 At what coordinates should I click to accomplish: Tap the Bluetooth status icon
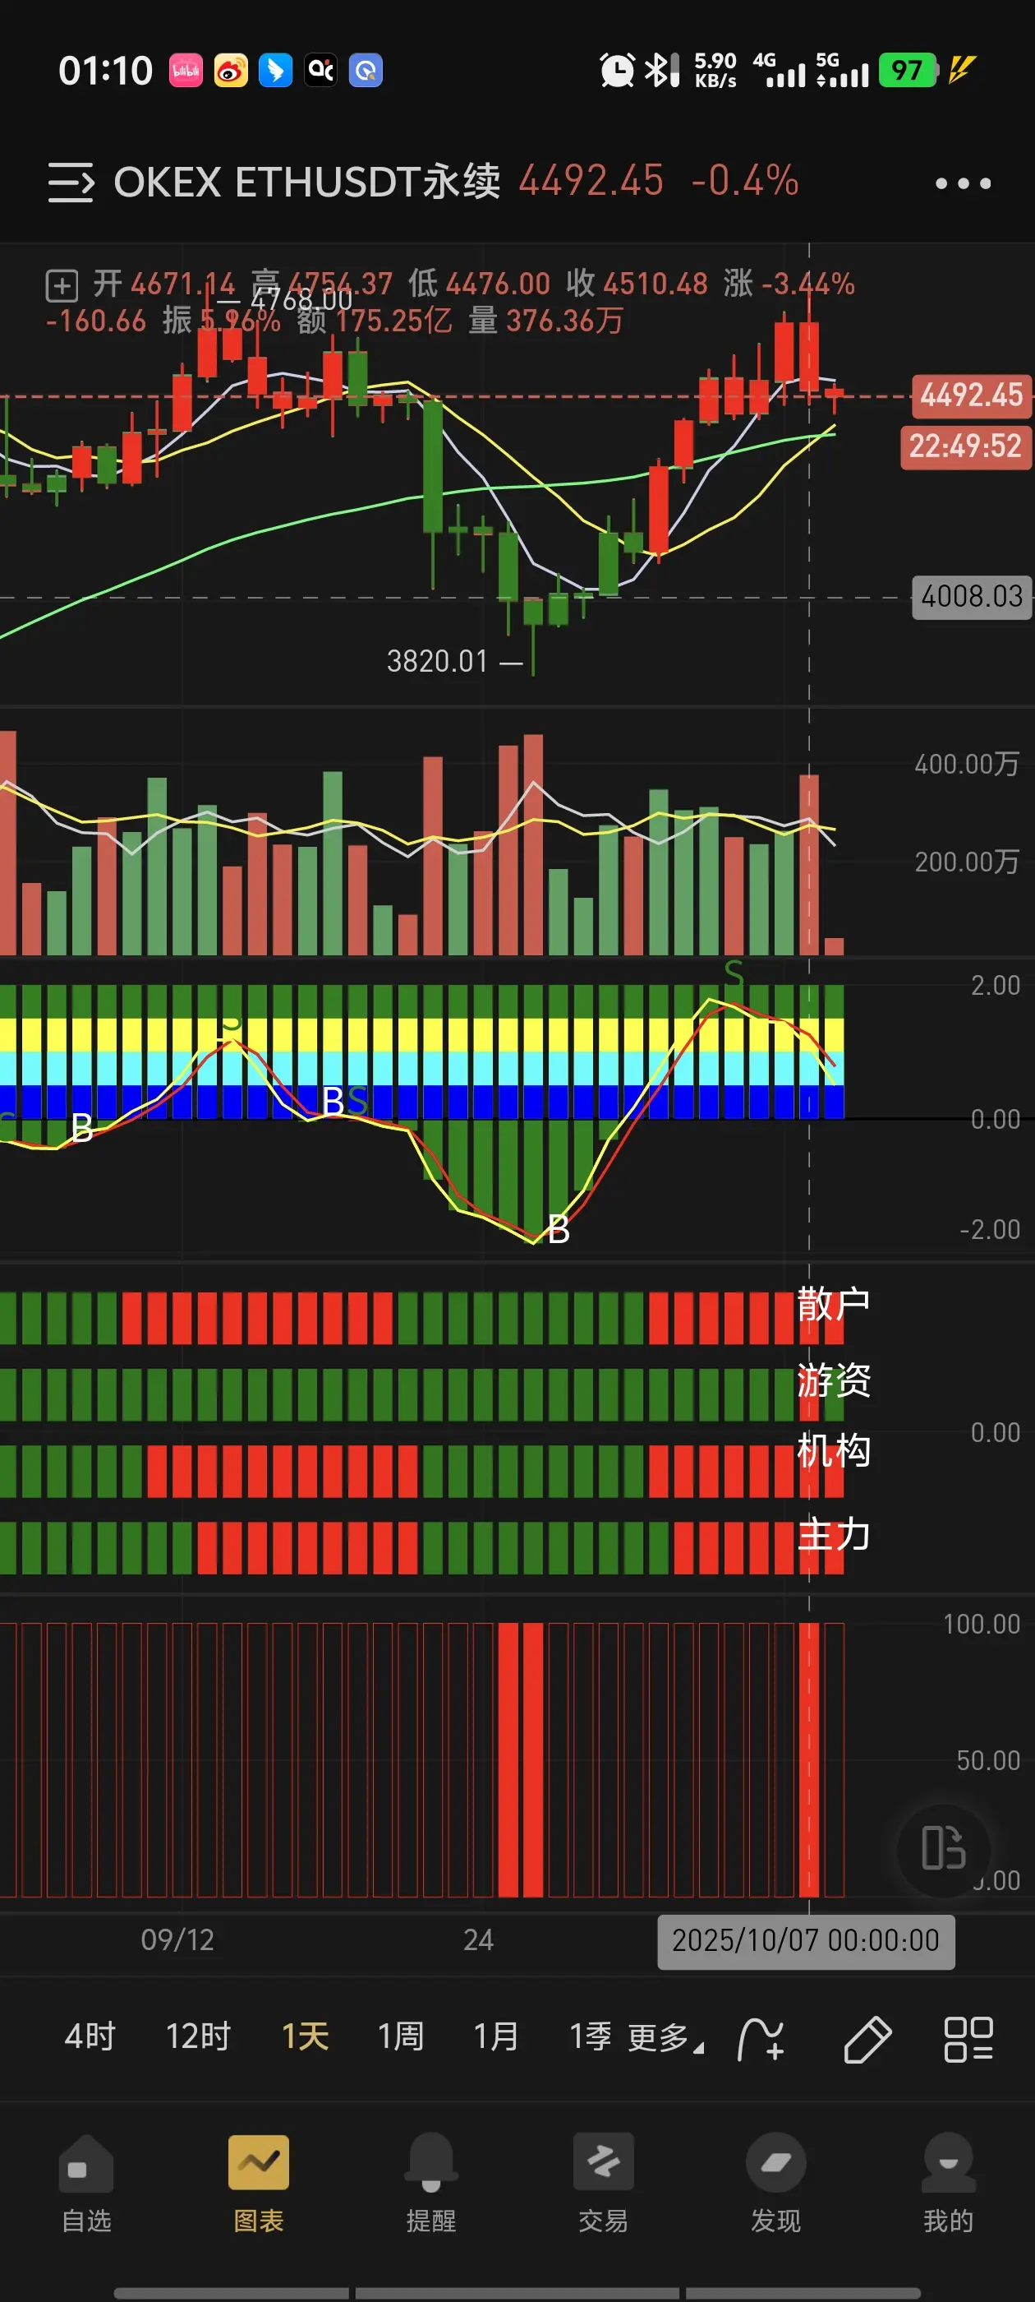pyautogui.click(x=662, y=71)
